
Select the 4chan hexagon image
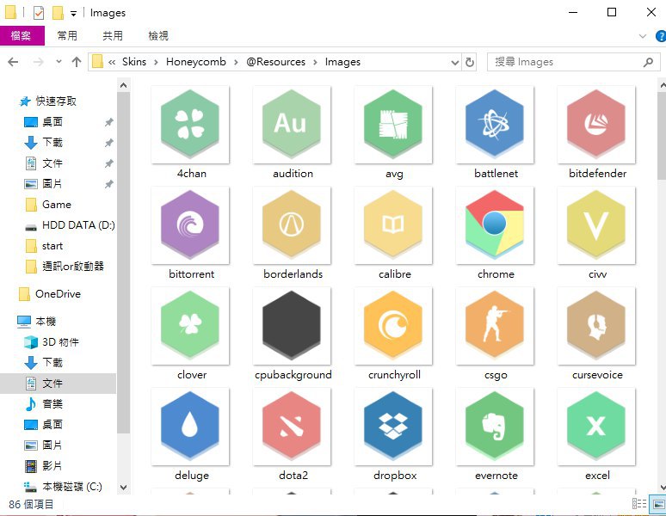point(190,125)
